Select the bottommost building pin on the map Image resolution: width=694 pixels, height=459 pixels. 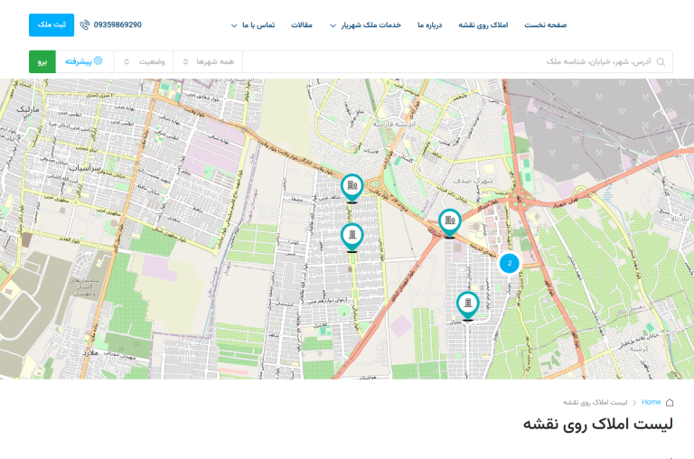click(x=467, y=304)
